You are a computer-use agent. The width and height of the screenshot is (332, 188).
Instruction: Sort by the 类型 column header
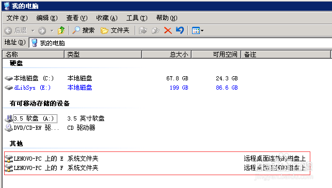click(103, 55)
